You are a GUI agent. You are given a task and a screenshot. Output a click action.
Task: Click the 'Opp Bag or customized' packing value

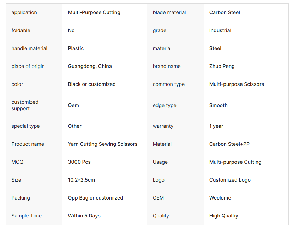point(95,198)
